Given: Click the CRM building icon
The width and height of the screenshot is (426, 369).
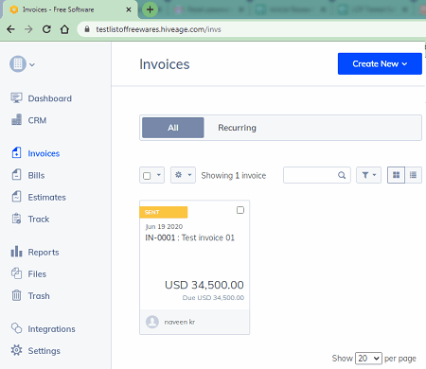Looking at the screenshot, I should click(x=16, y=120).
